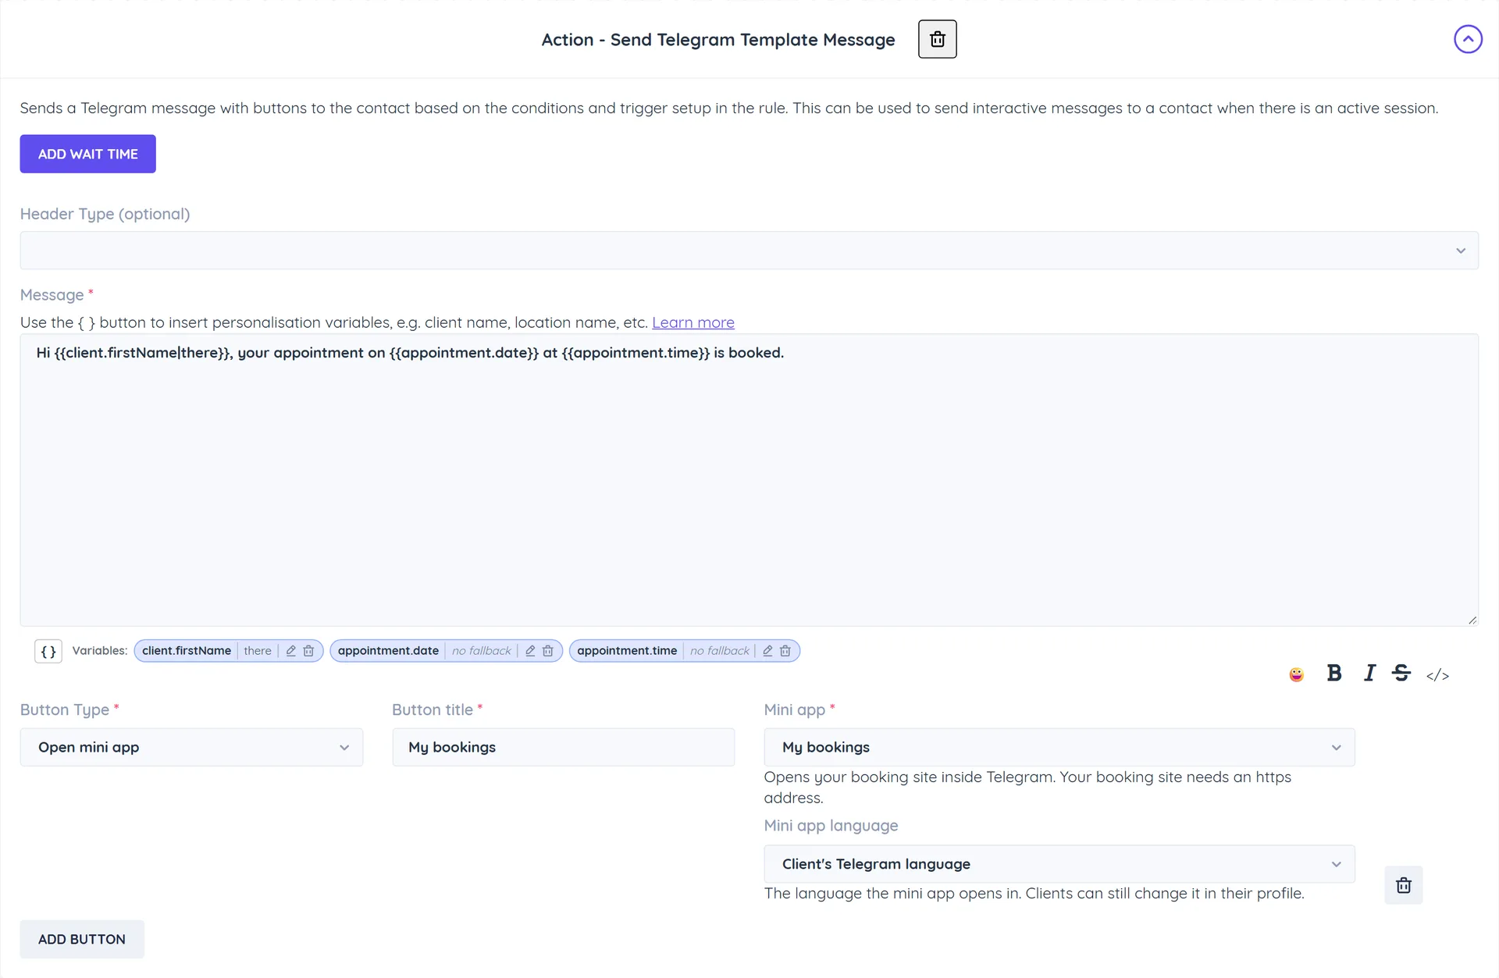The height and width of the screenshot is (978, 1499).
Task: Apply strikethrough formatting
Action: click(1401, 673)
